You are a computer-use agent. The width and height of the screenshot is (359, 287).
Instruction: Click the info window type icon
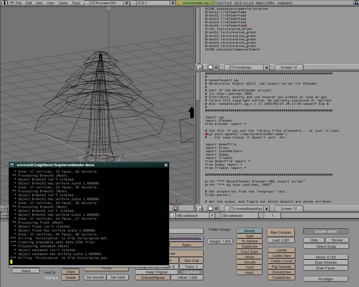pyautogui.click(x=4, y=3)
